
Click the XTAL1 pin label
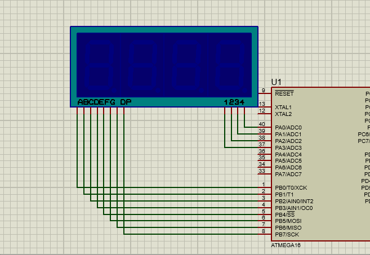coord(283,108)
